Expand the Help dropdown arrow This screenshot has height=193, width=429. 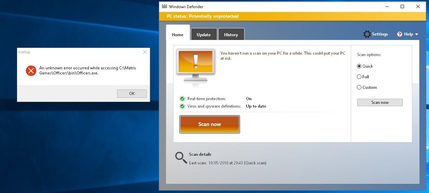coord(416,35)
